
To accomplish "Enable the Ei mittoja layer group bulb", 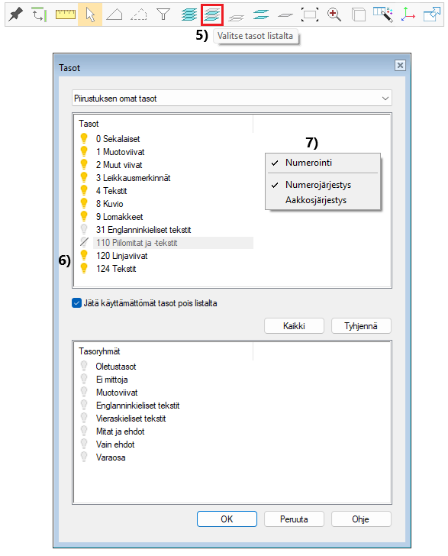I will pyautogui.click(x=84, y=380).
